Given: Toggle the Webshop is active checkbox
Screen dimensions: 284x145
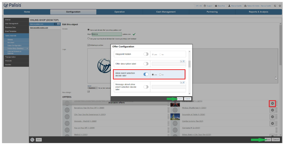Looking at the screenshot, I should (88, 45).
